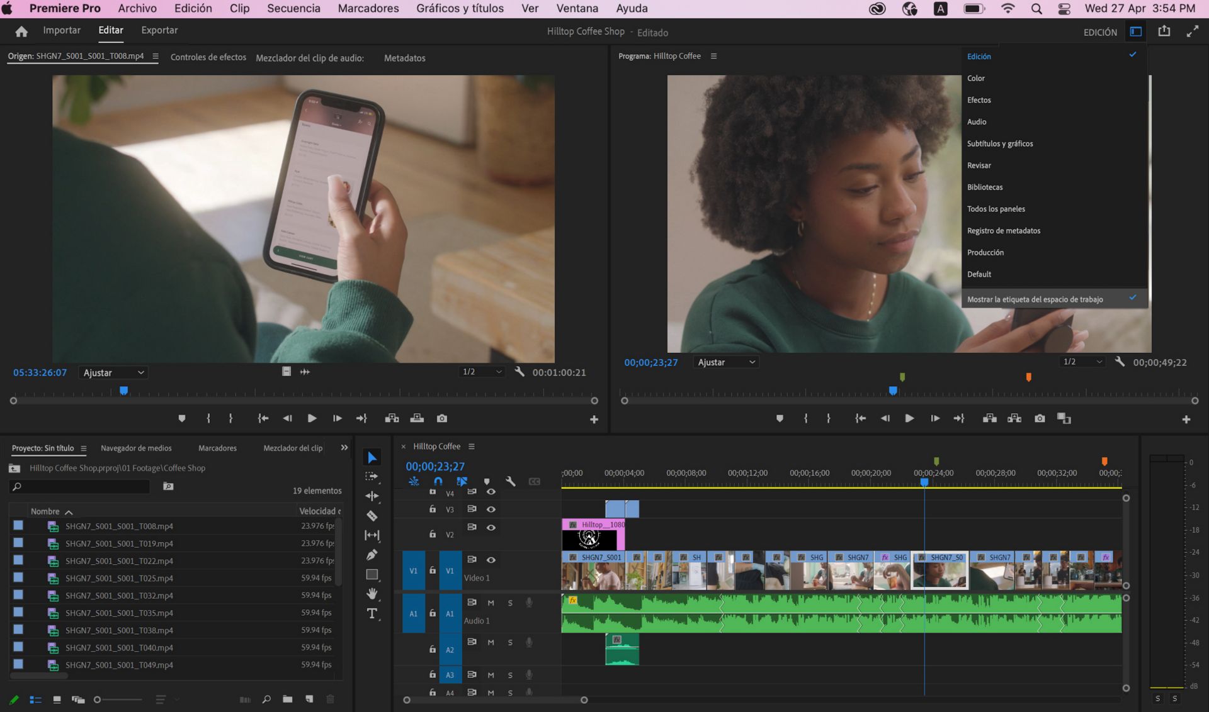The height and width of the screenshot is (712, 1209).
Task: Activate the Text tool
Action: click(372, 612)
